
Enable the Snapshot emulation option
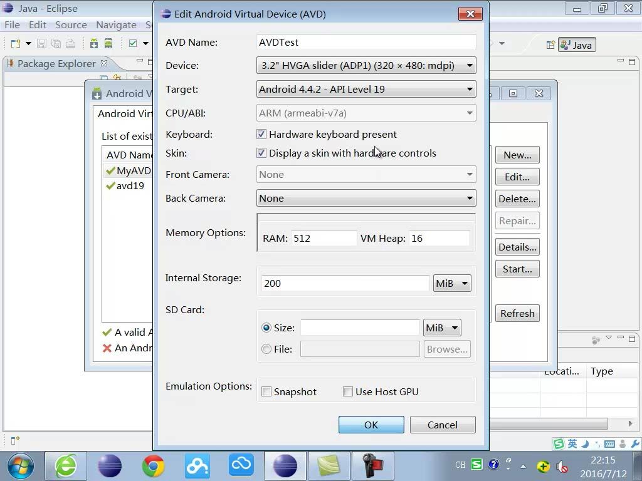coord(266,391)
